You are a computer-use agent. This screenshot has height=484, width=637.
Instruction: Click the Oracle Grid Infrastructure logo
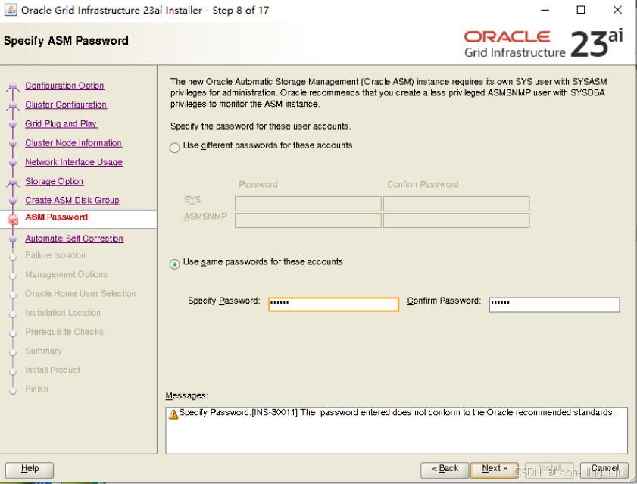(x=543, y=43)
